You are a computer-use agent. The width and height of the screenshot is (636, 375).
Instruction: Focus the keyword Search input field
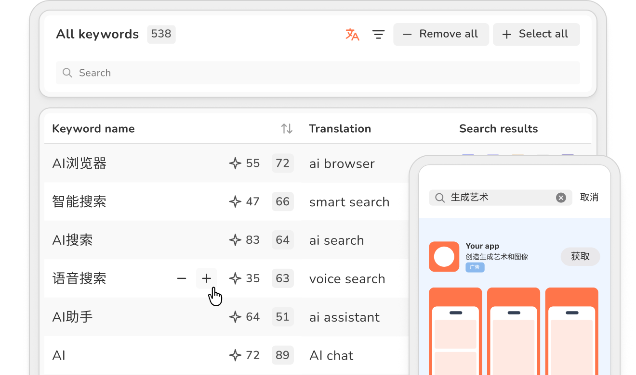tap(318, 73)
